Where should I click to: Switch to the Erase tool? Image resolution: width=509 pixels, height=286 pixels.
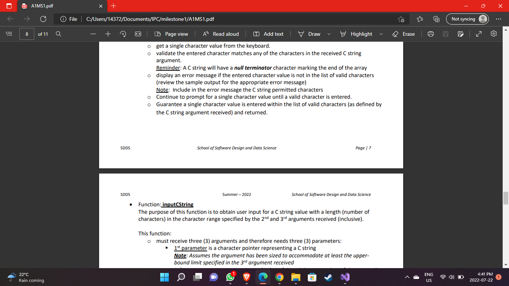pos(404,34)
